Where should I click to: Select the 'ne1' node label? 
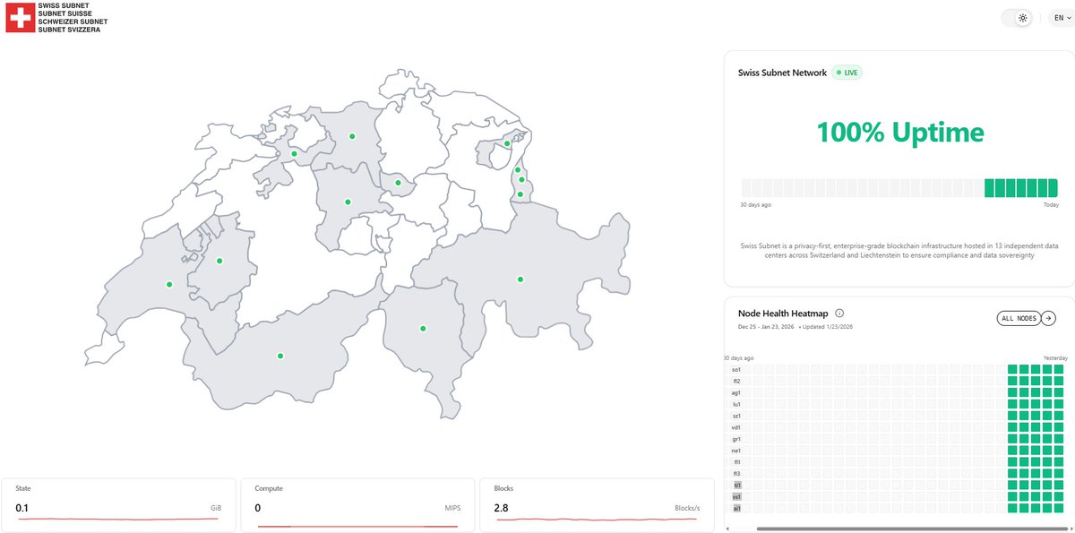(736, 451)
